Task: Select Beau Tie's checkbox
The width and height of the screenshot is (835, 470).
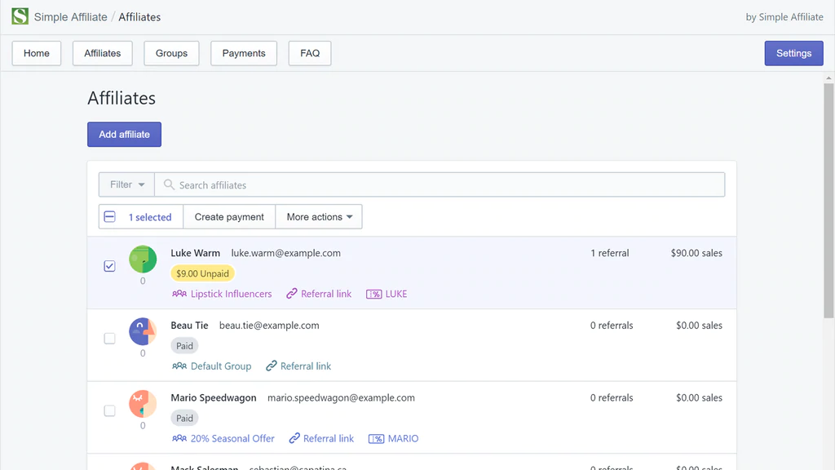Action: [110, 339]
